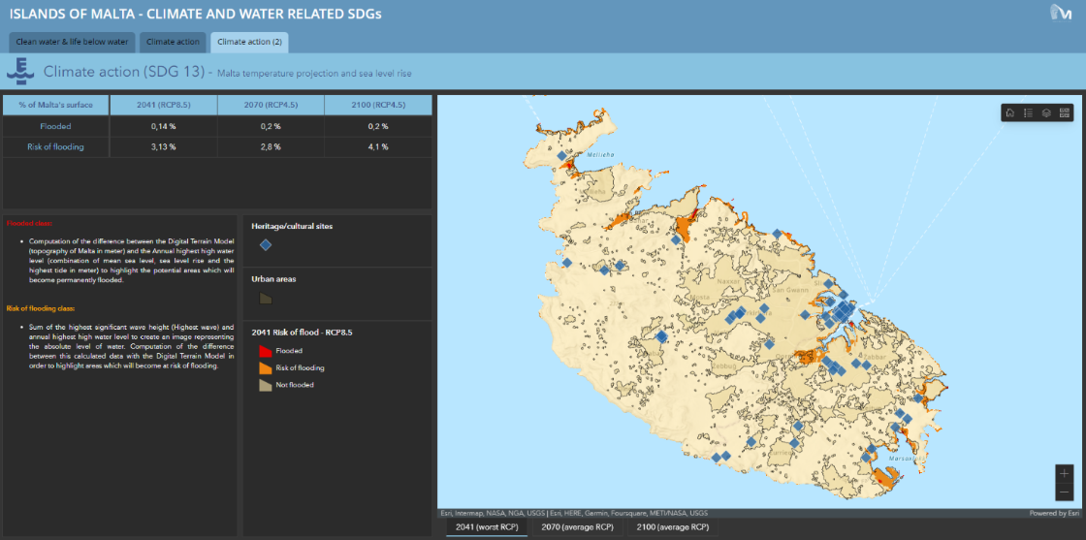The width and height of the screenshot is (1086, 540).
Task: Click the red Flooded class heading
Action: [x=28, y=223]
